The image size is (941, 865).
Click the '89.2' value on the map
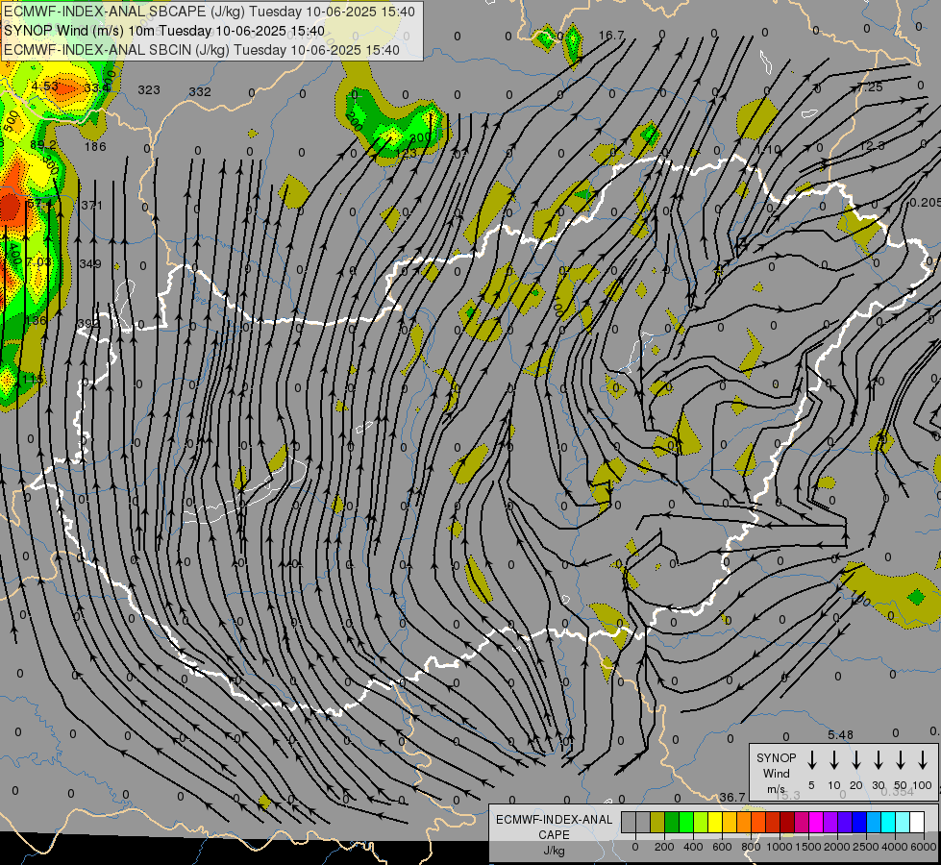tap(43, 145)
